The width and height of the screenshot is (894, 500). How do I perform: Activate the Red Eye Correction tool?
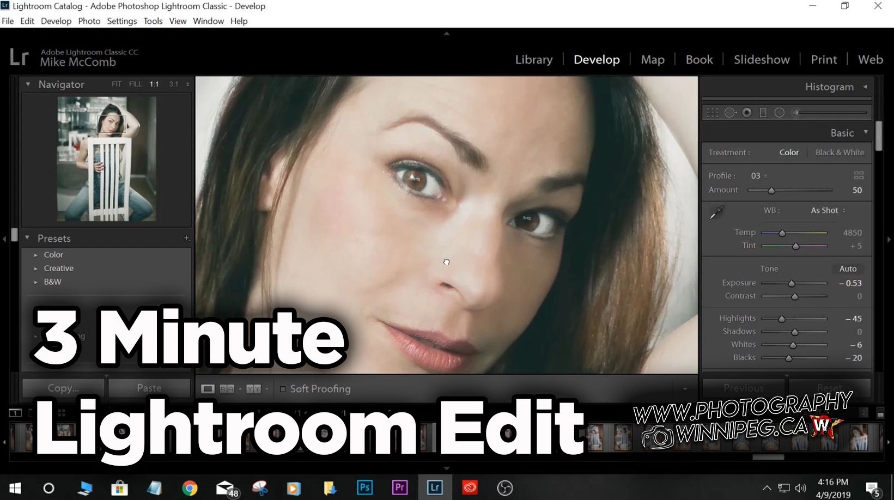click(x=747, y=113)
